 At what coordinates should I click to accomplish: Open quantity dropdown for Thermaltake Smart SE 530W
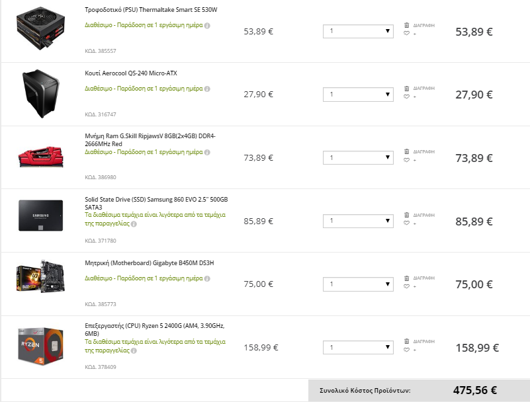coord(358,31)
